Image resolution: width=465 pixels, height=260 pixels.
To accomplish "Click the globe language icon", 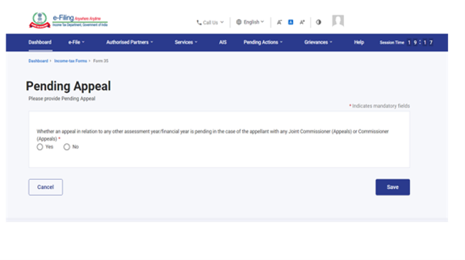I will (x=239, y=22).
